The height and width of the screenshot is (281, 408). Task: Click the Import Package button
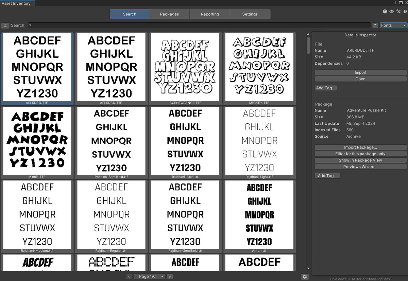pos(360,147)
